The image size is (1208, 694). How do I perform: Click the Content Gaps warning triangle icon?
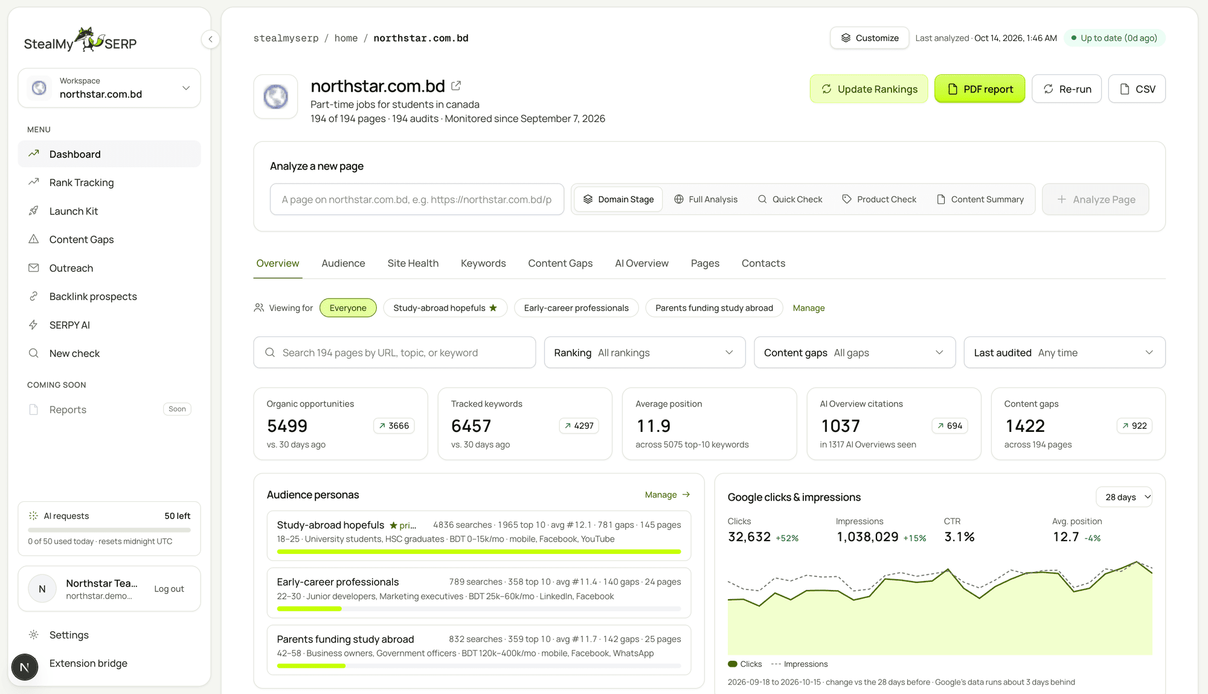click(x=34, y=239)
